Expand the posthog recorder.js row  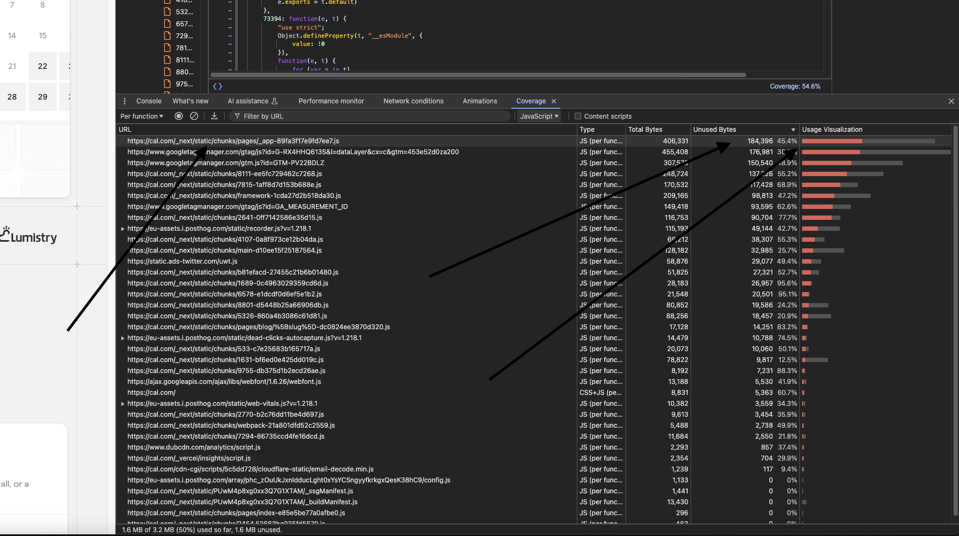point(122,229)
